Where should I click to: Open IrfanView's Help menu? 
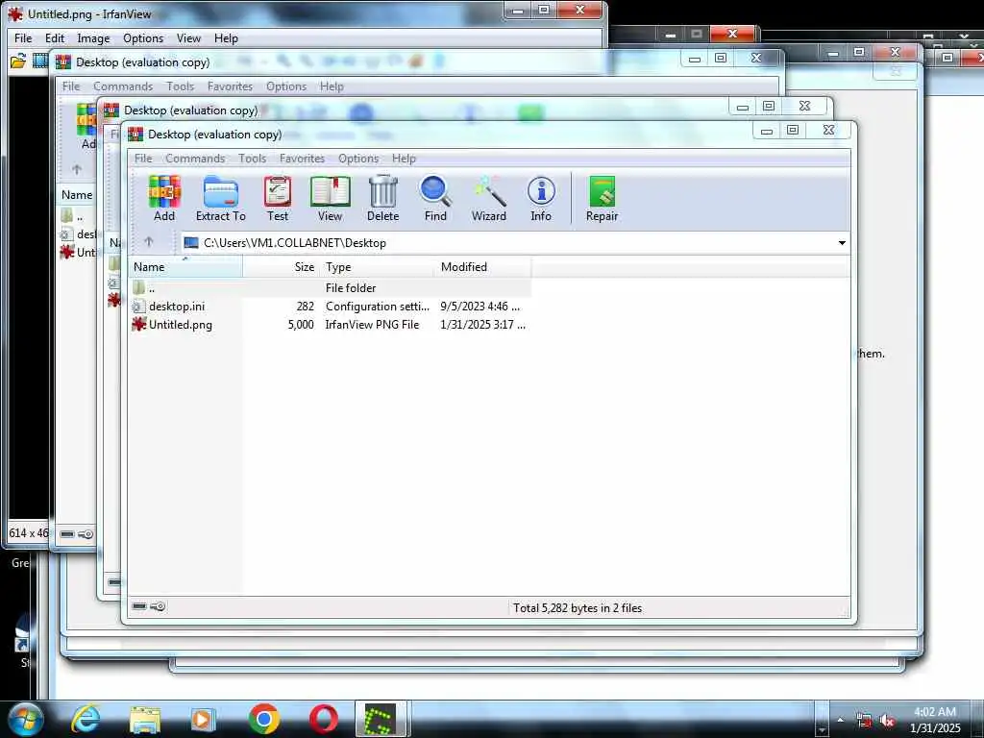pos(226,38)
